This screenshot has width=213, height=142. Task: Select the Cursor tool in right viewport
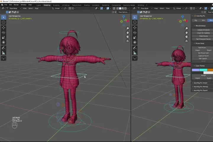click(x=135, y=22)
